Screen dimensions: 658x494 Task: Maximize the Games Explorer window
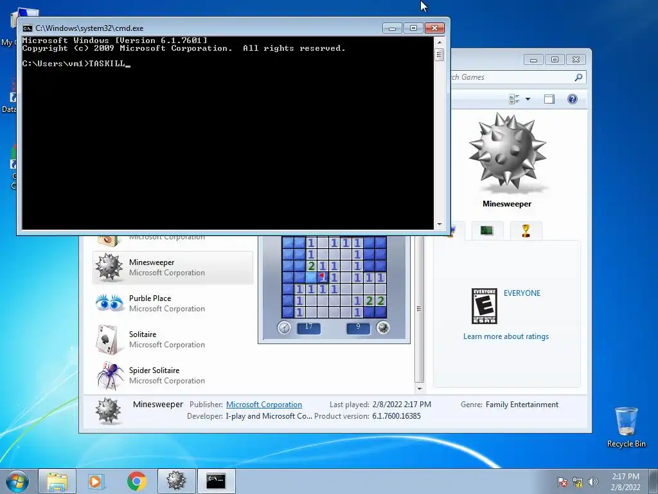click(x=555, y=60)
